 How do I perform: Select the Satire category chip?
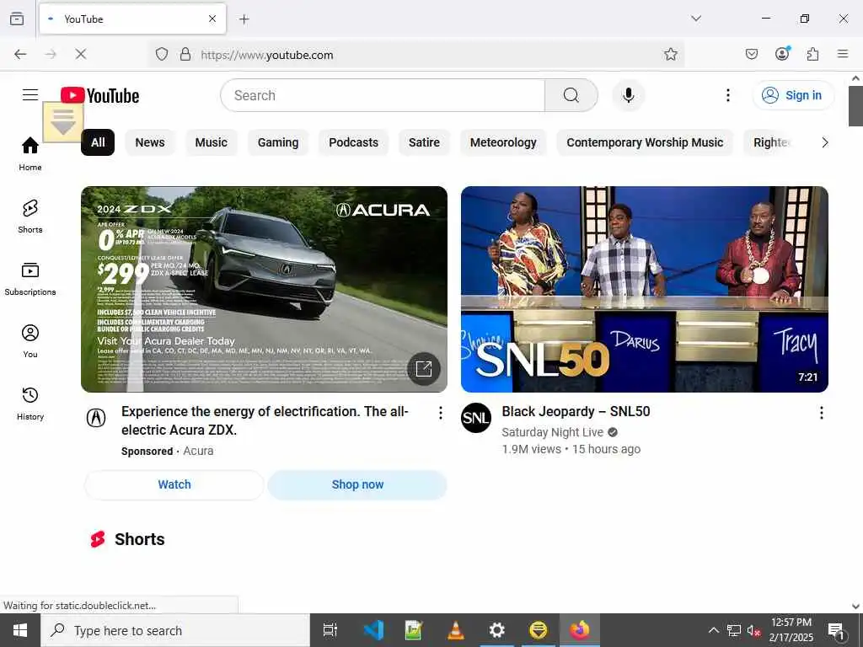coord(424,142)
